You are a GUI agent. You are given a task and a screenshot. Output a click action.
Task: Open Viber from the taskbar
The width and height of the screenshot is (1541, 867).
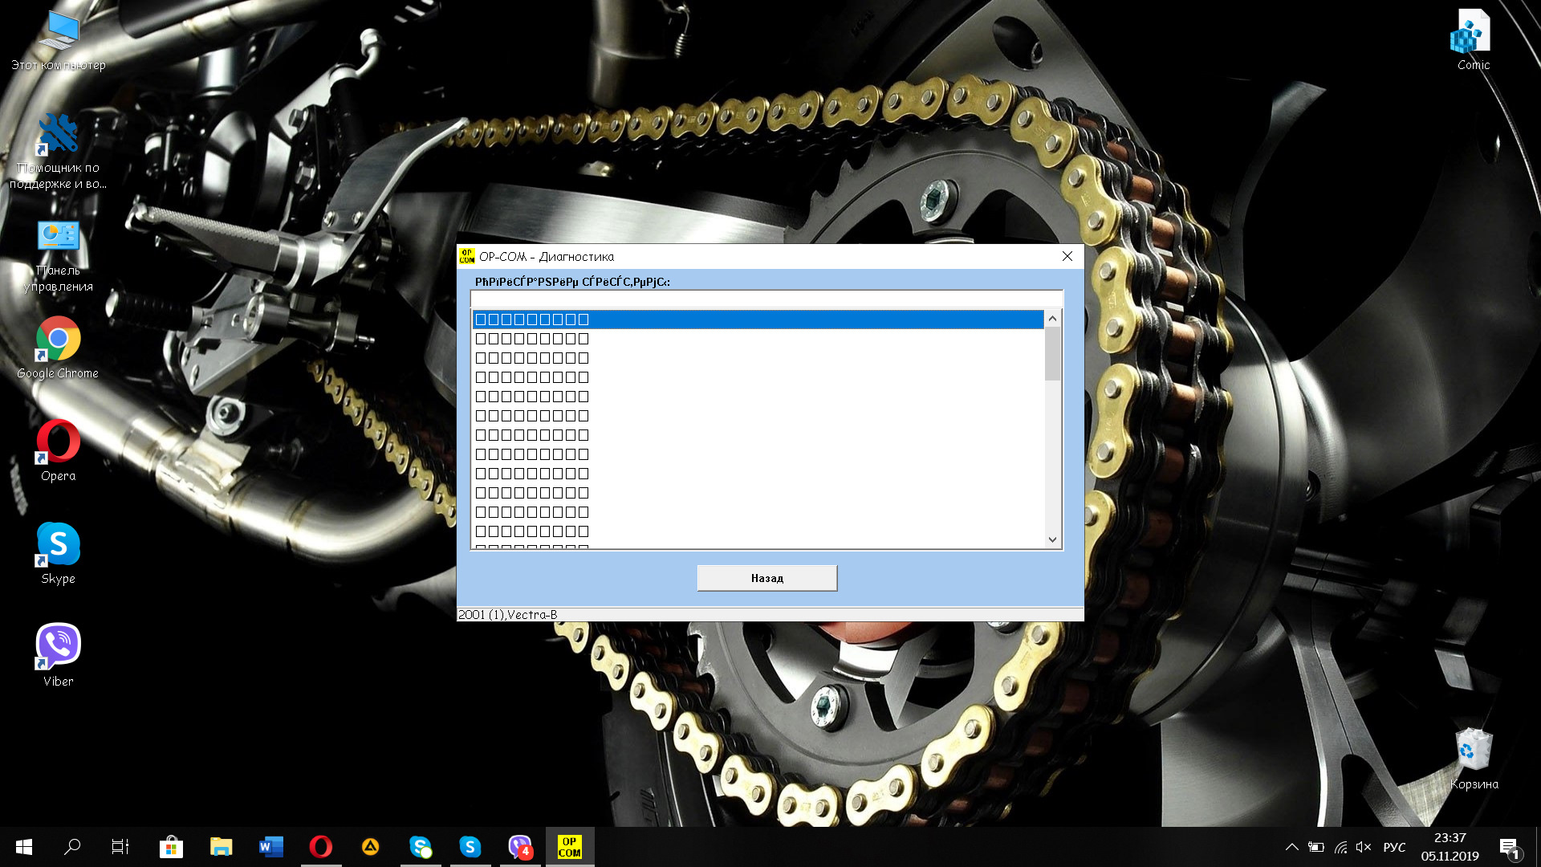pos(520,847)
